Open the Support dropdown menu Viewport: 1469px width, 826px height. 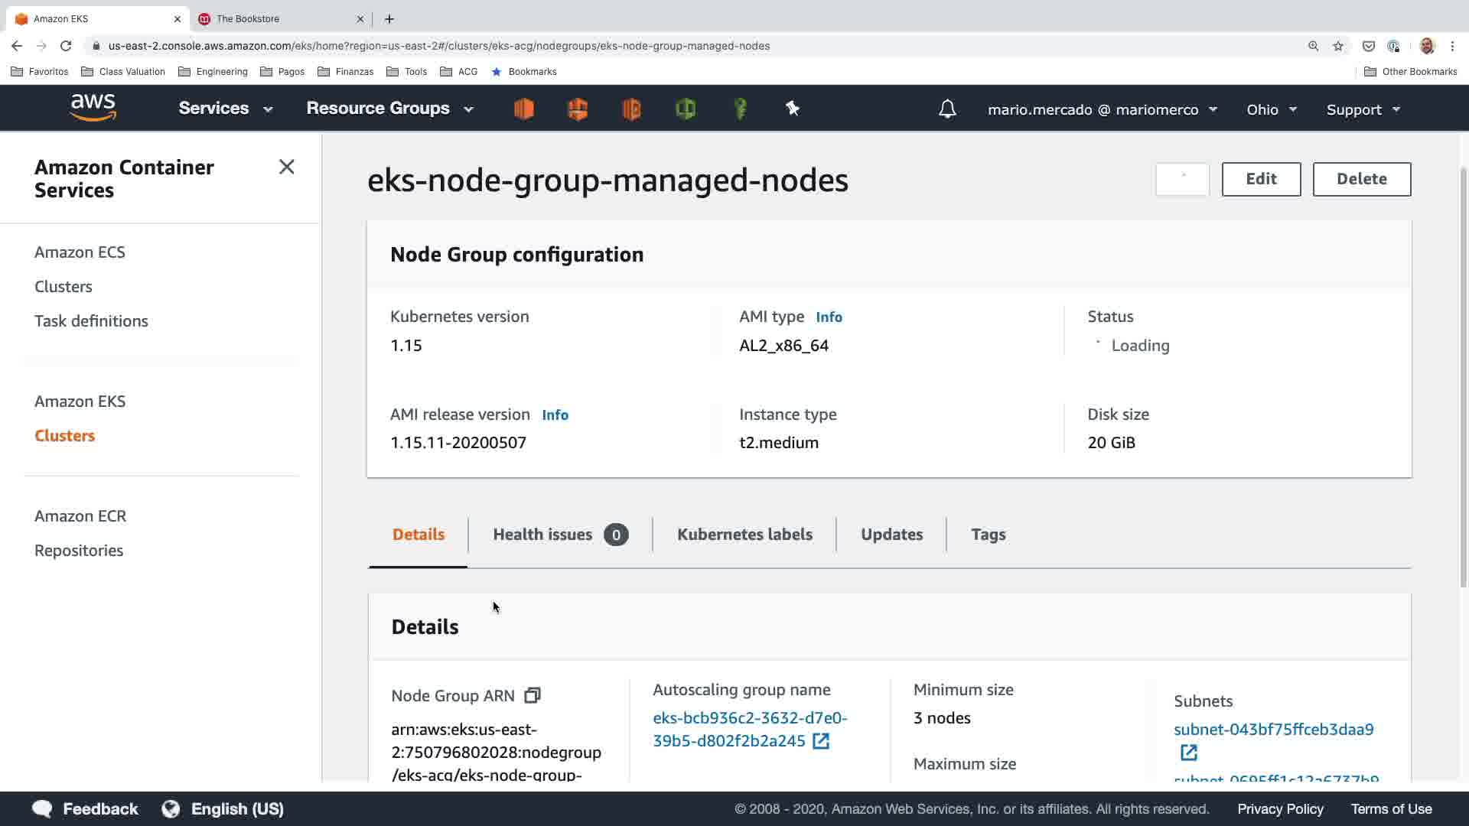pyautogui.click(x=1363, y=109)
